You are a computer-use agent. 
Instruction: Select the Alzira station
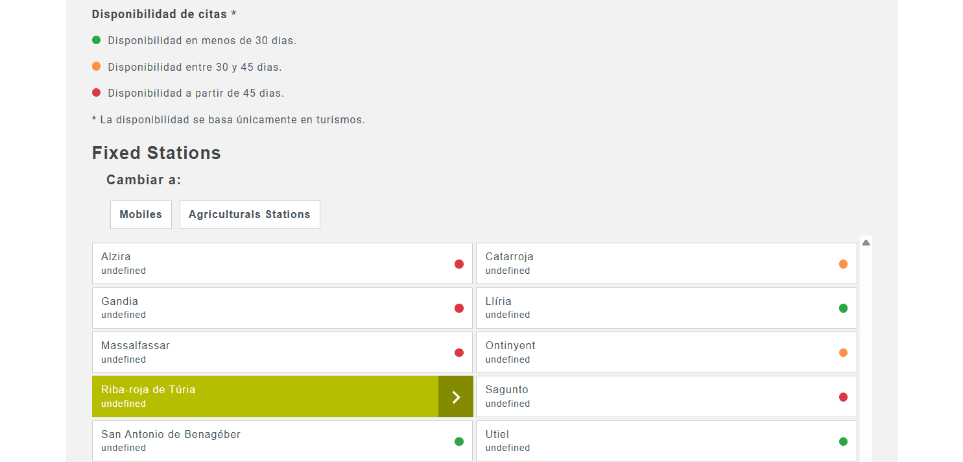[x=259, y=263]
